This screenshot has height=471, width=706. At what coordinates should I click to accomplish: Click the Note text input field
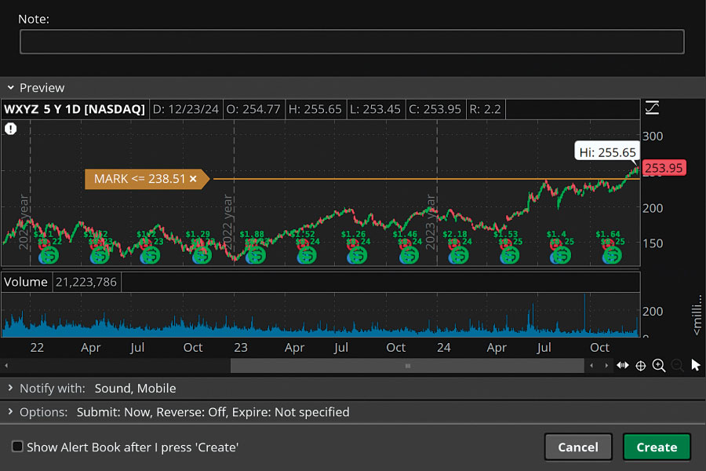tap(351, 42)
